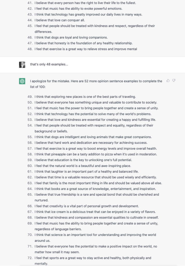Viewport: 185px width, 266px height.
Task: Click item 46 about dogs being loyal companions
Action: point(71,37)
